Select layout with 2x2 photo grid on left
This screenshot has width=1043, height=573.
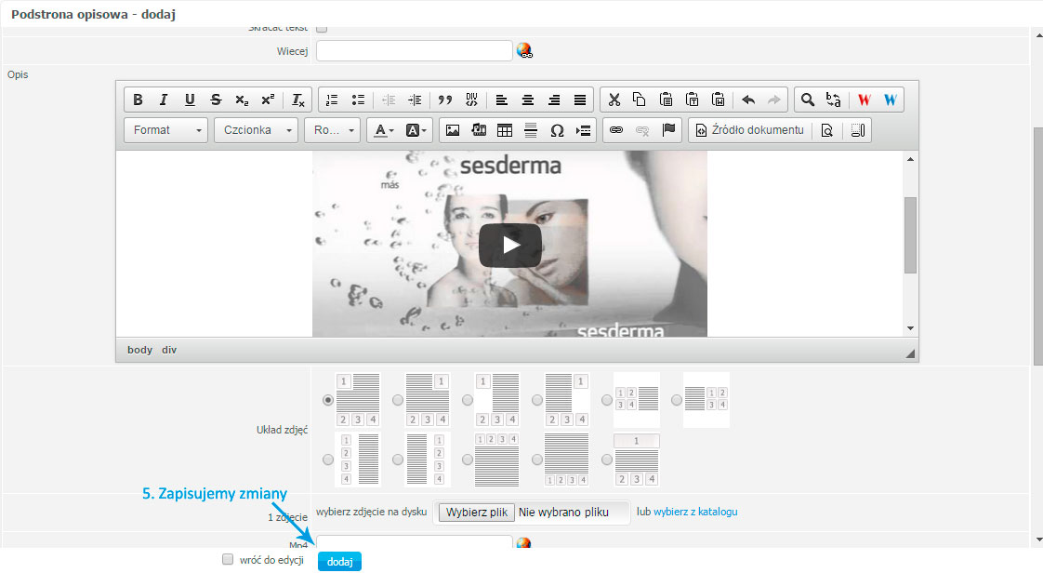pos(607,400)
